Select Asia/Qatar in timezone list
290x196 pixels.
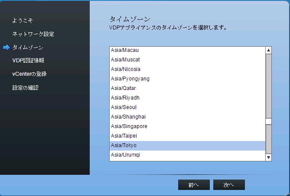(x=187, y=88)
